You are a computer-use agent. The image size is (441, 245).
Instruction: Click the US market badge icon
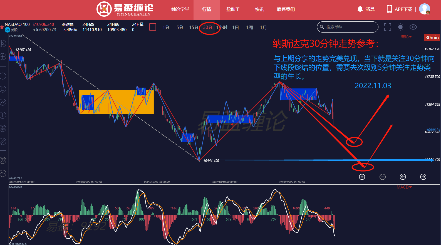[8, 30]
